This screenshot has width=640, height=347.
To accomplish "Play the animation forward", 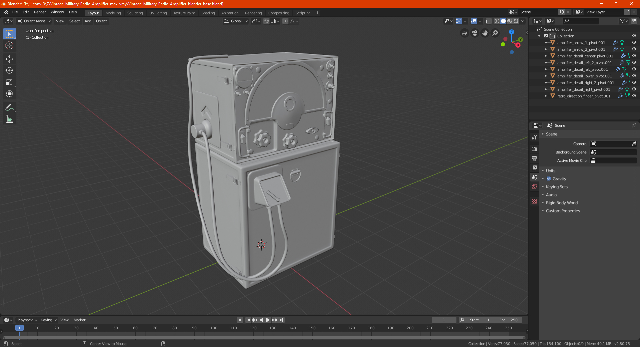I will point(268,320).
